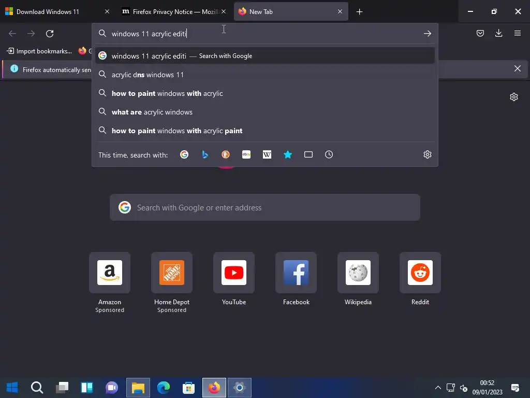Search bookmarks using the star icon
This screenshot has width=530, height=398.
pyautogui.click(x=288, y=154)
